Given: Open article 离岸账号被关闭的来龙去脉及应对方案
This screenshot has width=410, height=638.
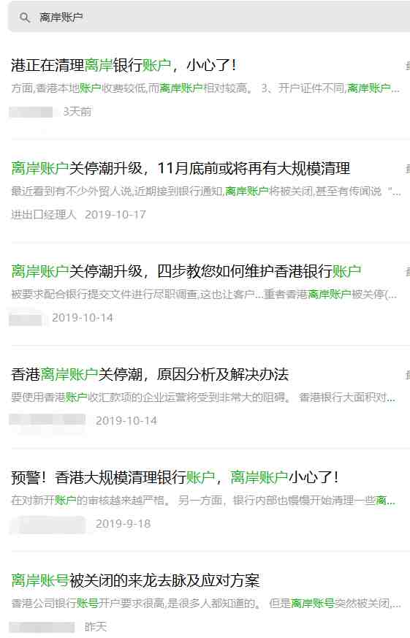Looking at the screenshot, I should [135, 580].
